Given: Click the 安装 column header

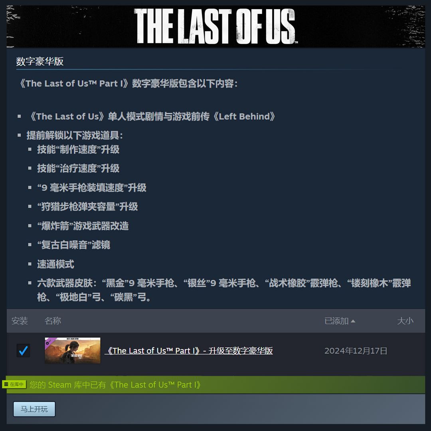Looking at the screenshot, I should click(20, 321).
